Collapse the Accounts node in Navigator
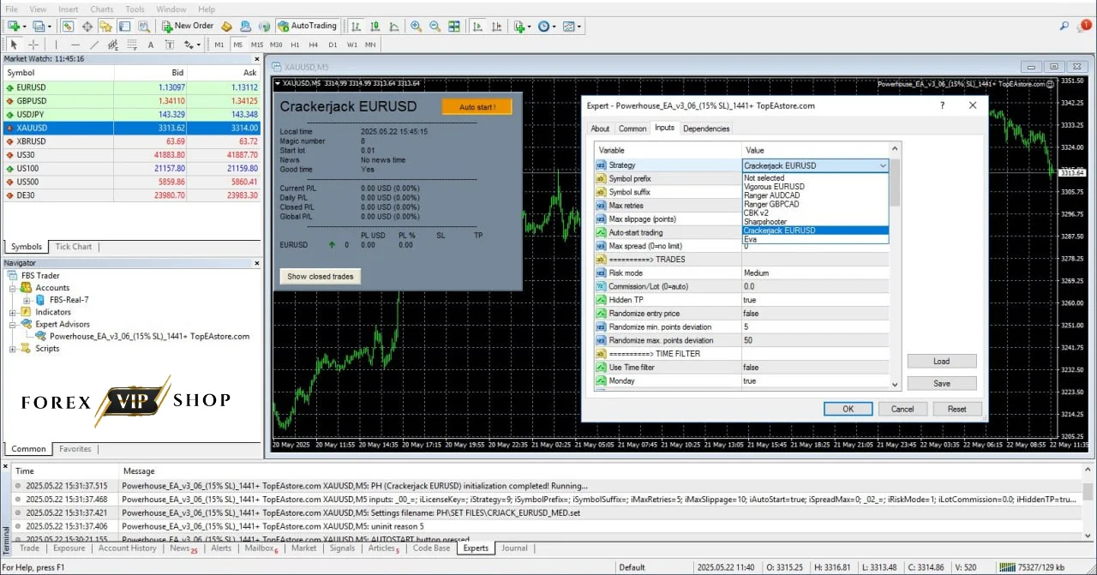 click(14, 288)
